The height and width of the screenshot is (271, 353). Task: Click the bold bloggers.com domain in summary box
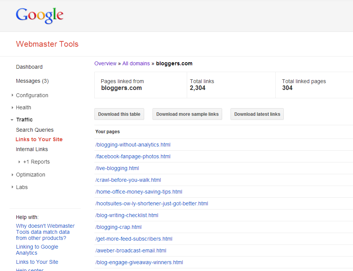[121, 88]
